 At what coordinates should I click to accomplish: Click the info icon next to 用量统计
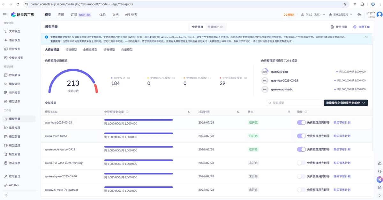pyautogui.click(x=221, y=27)
